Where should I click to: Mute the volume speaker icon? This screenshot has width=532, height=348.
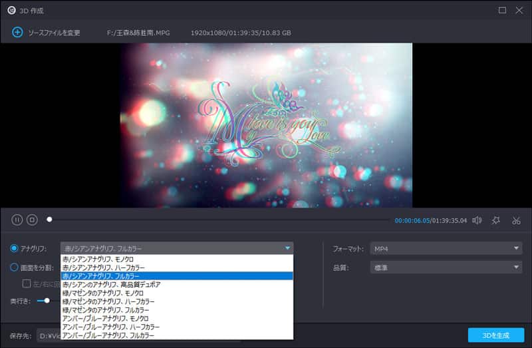(x=477, y=220)
